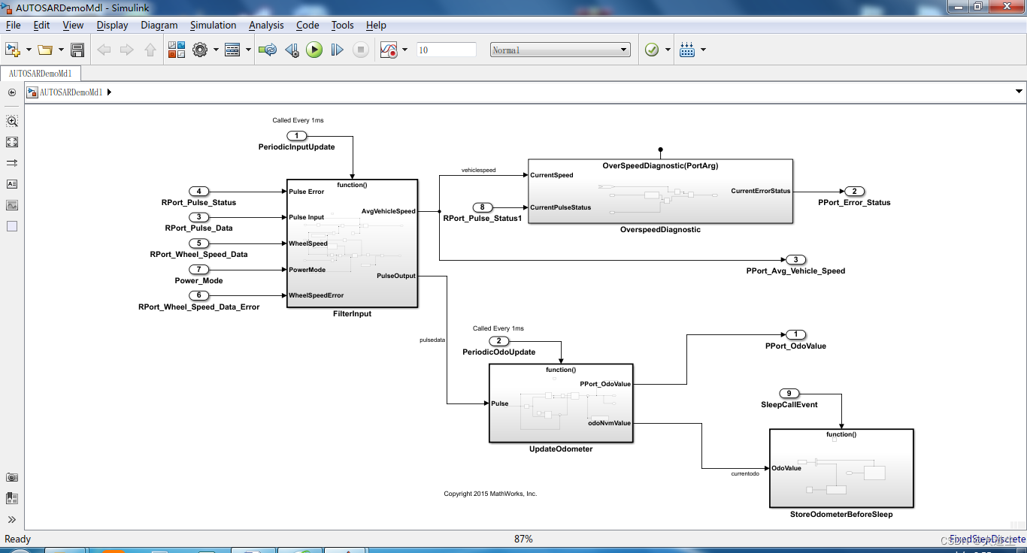The height and width of the screenshot is (553, 1027).
Task: Expand the hidden tools with the chevron at palette bottom
Action: [11, 519]
